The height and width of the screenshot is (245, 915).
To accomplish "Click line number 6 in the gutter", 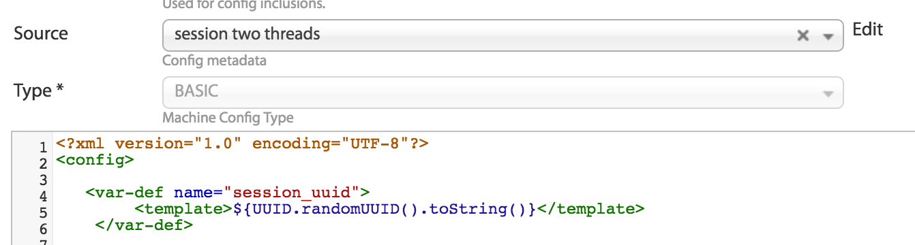I will pos(42,228).
